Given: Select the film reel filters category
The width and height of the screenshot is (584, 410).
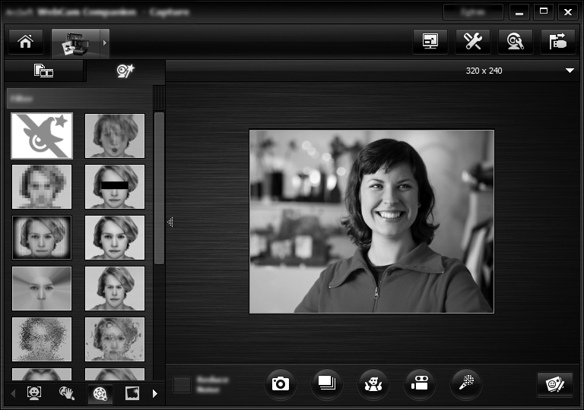Looking at the screenshot, I should (100, 393).
